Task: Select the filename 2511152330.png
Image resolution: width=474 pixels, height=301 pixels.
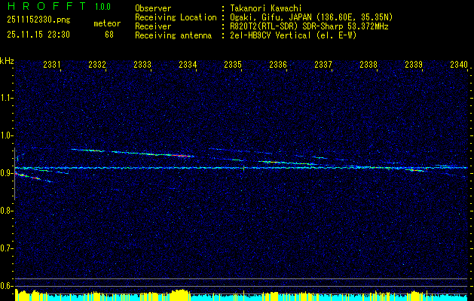Action: (38, 20)
